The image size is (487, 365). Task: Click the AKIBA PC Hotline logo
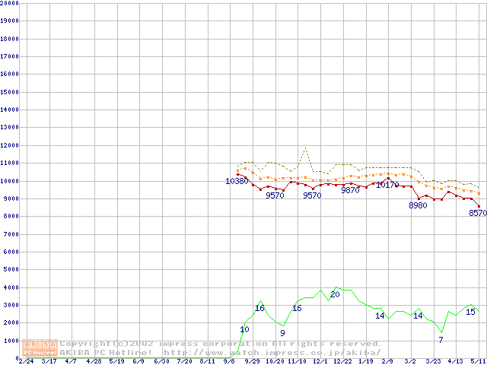coord(40,348)
